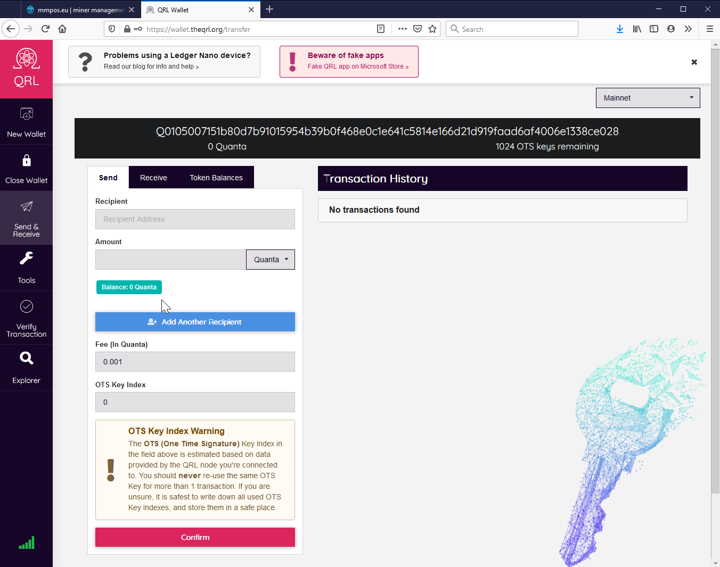Image resolution: width=720 pixels, height=567 pixels.
Task: Open Firefox hamburger menu
Action: (709, 29)
